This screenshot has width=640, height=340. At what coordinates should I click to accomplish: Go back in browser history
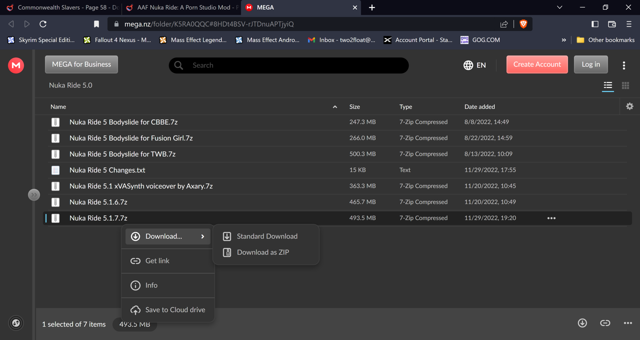point(11,24)
